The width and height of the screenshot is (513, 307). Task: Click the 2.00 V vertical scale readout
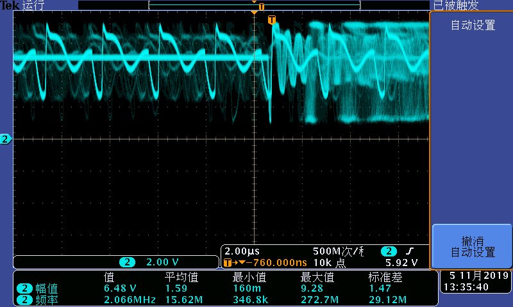click(x=162, y=262)
